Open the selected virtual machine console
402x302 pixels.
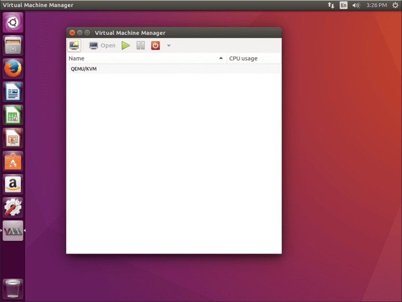coord(102,45)
